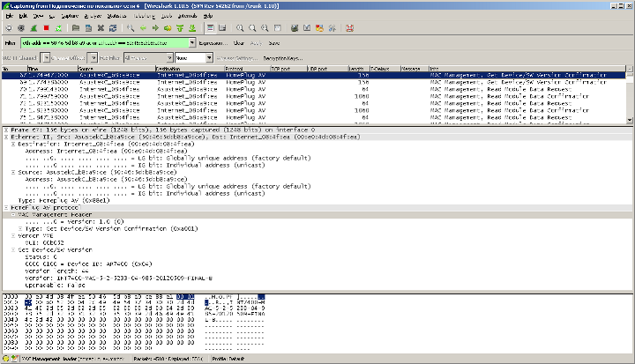Collapse the Ethernet II tree node
The image size is (635, 364).
point(6,137)
